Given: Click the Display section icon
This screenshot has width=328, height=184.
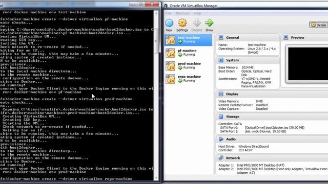Looking at the screenshot, I should tap(221, 94).
